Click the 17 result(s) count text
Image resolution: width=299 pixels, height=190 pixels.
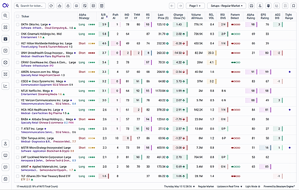pos(37,186)
